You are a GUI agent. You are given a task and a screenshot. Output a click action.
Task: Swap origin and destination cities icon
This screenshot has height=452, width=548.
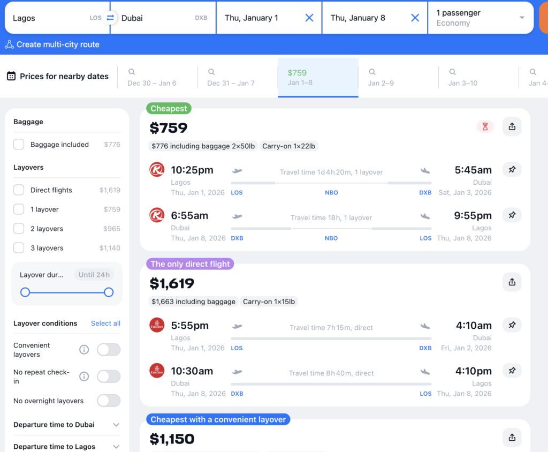110,18
